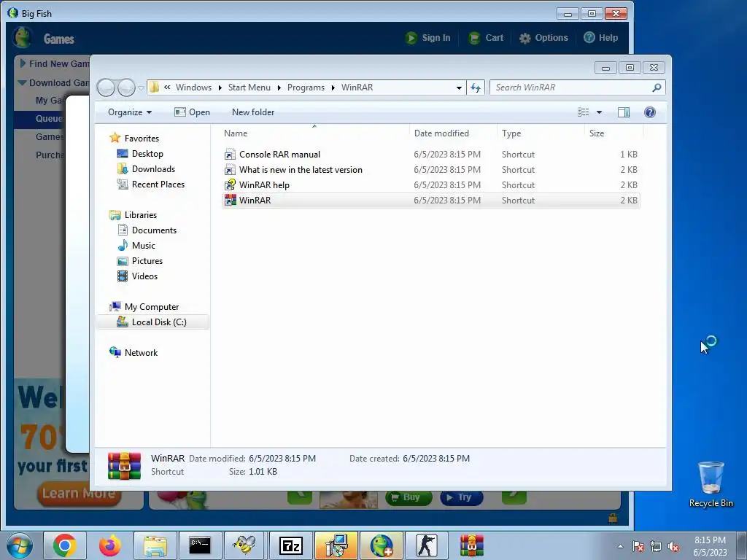Open Recent Places in the navigation pane
Image resolution: width=747 pixels, height=560 pixels.
pyautogui.click(x=158, y=184)
